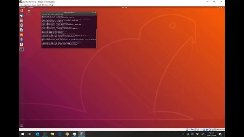Image resolution: width=244 pixels, height=137 pixels.
Task: Open Activities in the Ubuntu top bar
Action: (22, 7)
